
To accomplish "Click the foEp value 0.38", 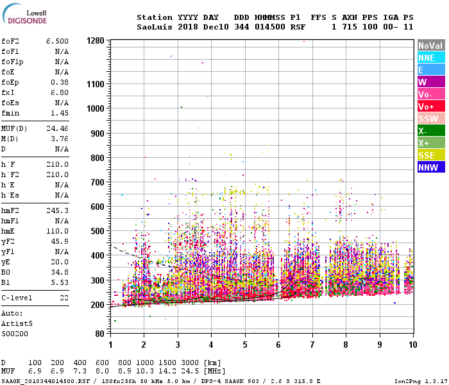I will [60, 83].
